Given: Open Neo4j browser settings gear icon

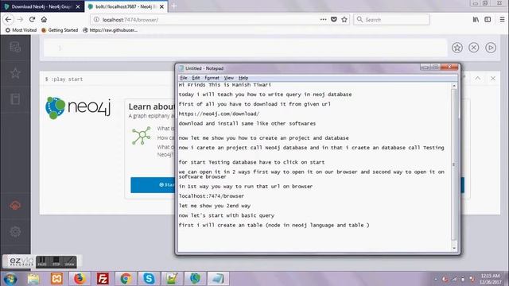Looking at the screenshot, I should click(15, 231).
